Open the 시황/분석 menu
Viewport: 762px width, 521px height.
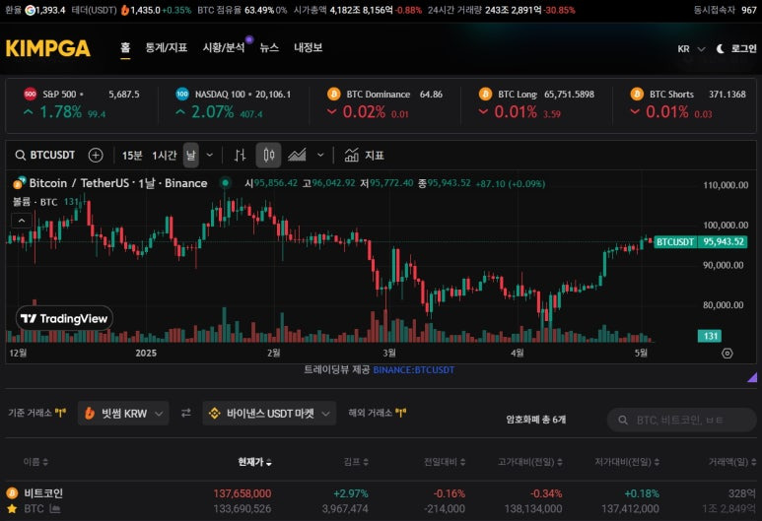tap(224, 47)
